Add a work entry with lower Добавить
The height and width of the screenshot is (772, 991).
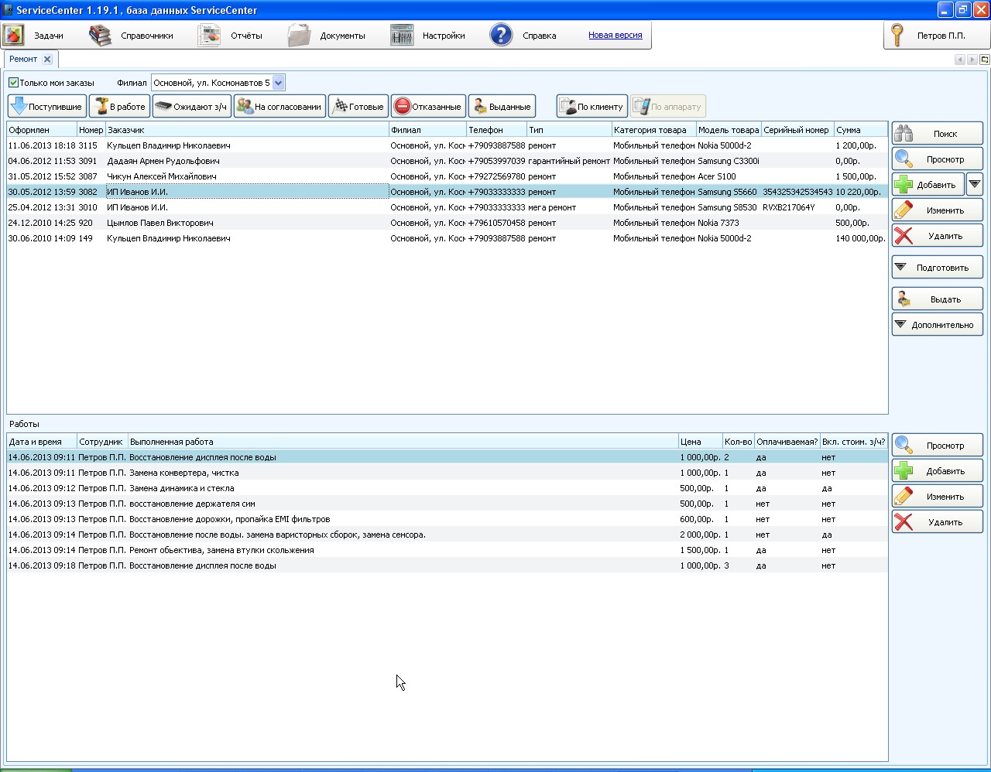pos(938,471)
